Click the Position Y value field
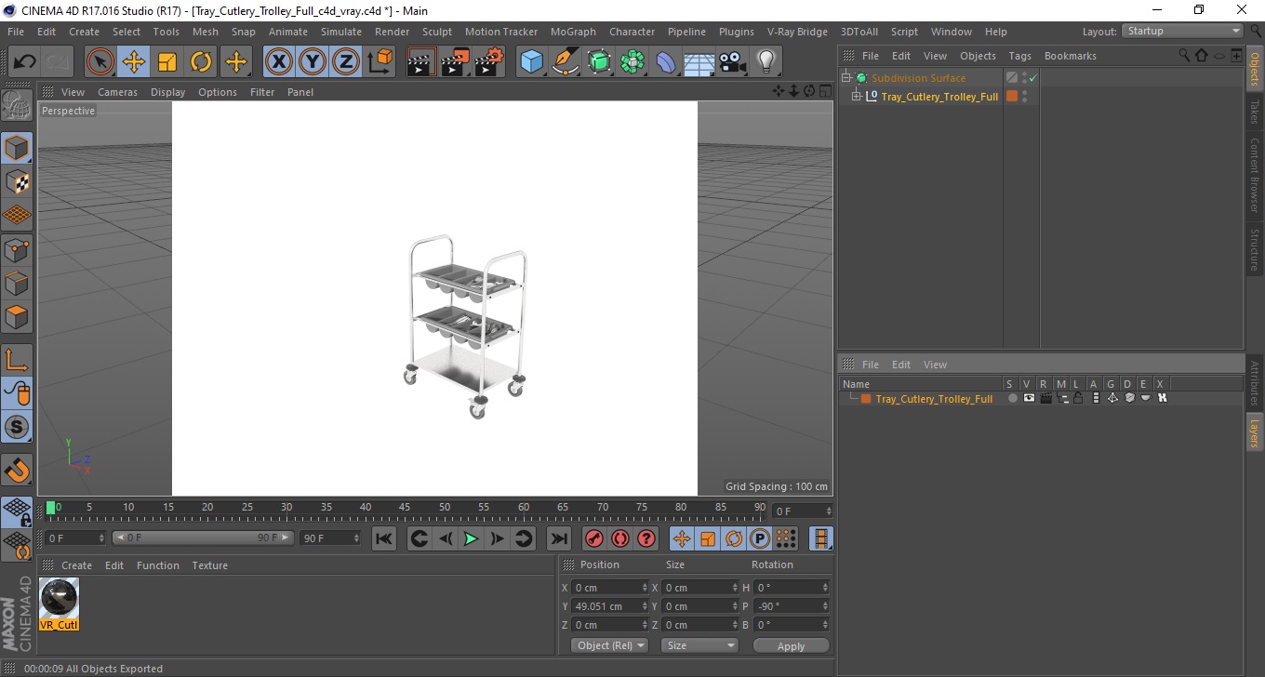 (610, 606)
